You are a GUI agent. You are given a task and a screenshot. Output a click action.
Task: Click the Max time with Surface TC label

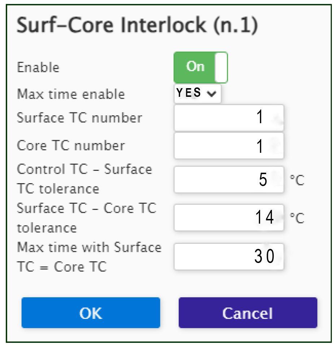(89, 257)
